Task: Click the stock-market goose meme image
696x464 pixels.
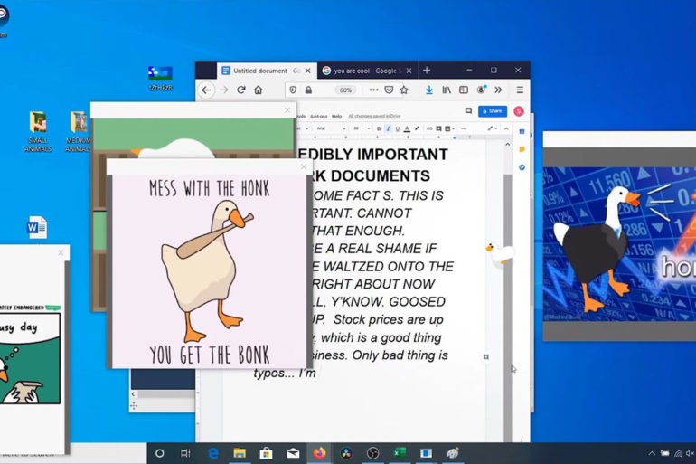Action: [x=620, y=244]
